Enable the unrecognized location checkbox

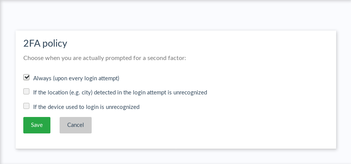26,92
